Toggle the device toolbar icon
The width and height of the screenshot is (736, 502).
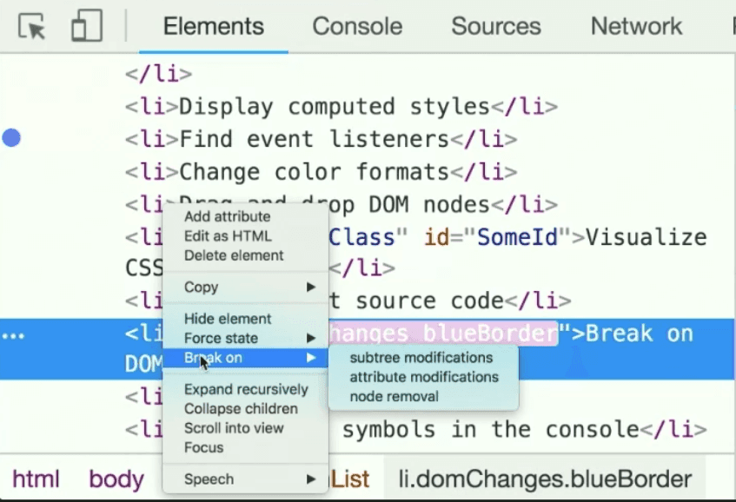pyautogui.click(x=87, y=25)
